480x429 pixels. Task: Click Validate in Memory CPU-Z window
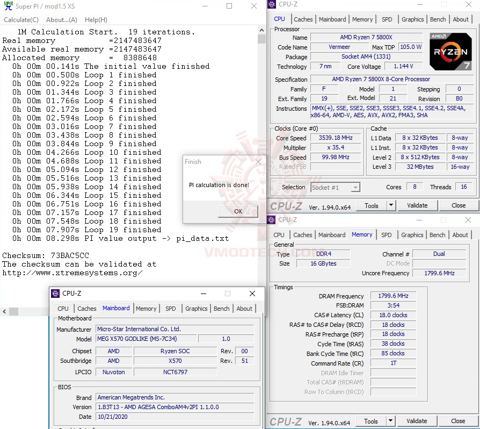(416, 421)
